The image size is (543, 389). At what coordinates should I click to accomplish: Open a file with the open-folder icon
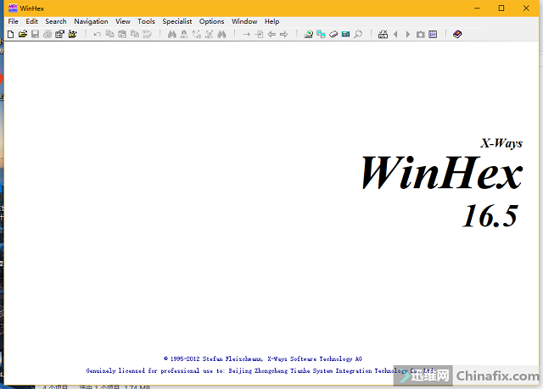23,34
